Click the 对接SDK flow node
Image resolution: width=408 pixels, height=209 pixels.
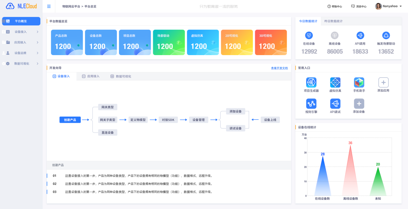tap(168, 120)
